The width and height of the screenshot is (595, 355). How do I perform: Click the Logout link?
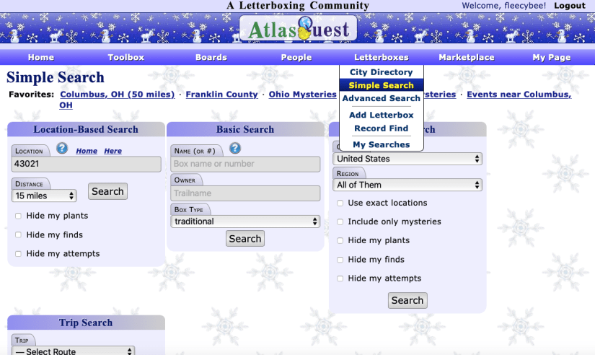tap(570, 6)
